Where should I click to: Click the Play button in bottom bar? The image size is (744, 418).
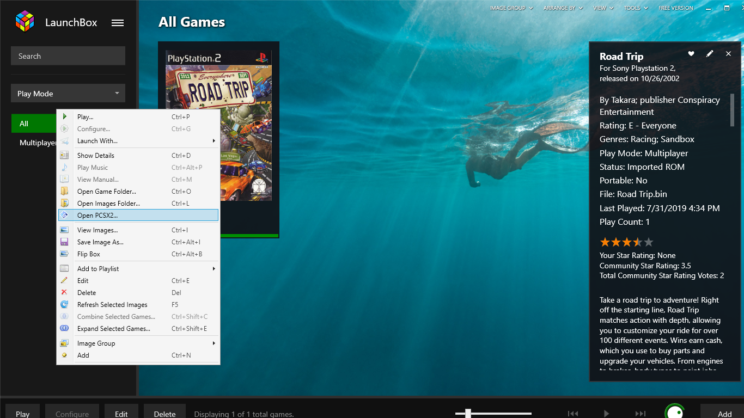22,411
